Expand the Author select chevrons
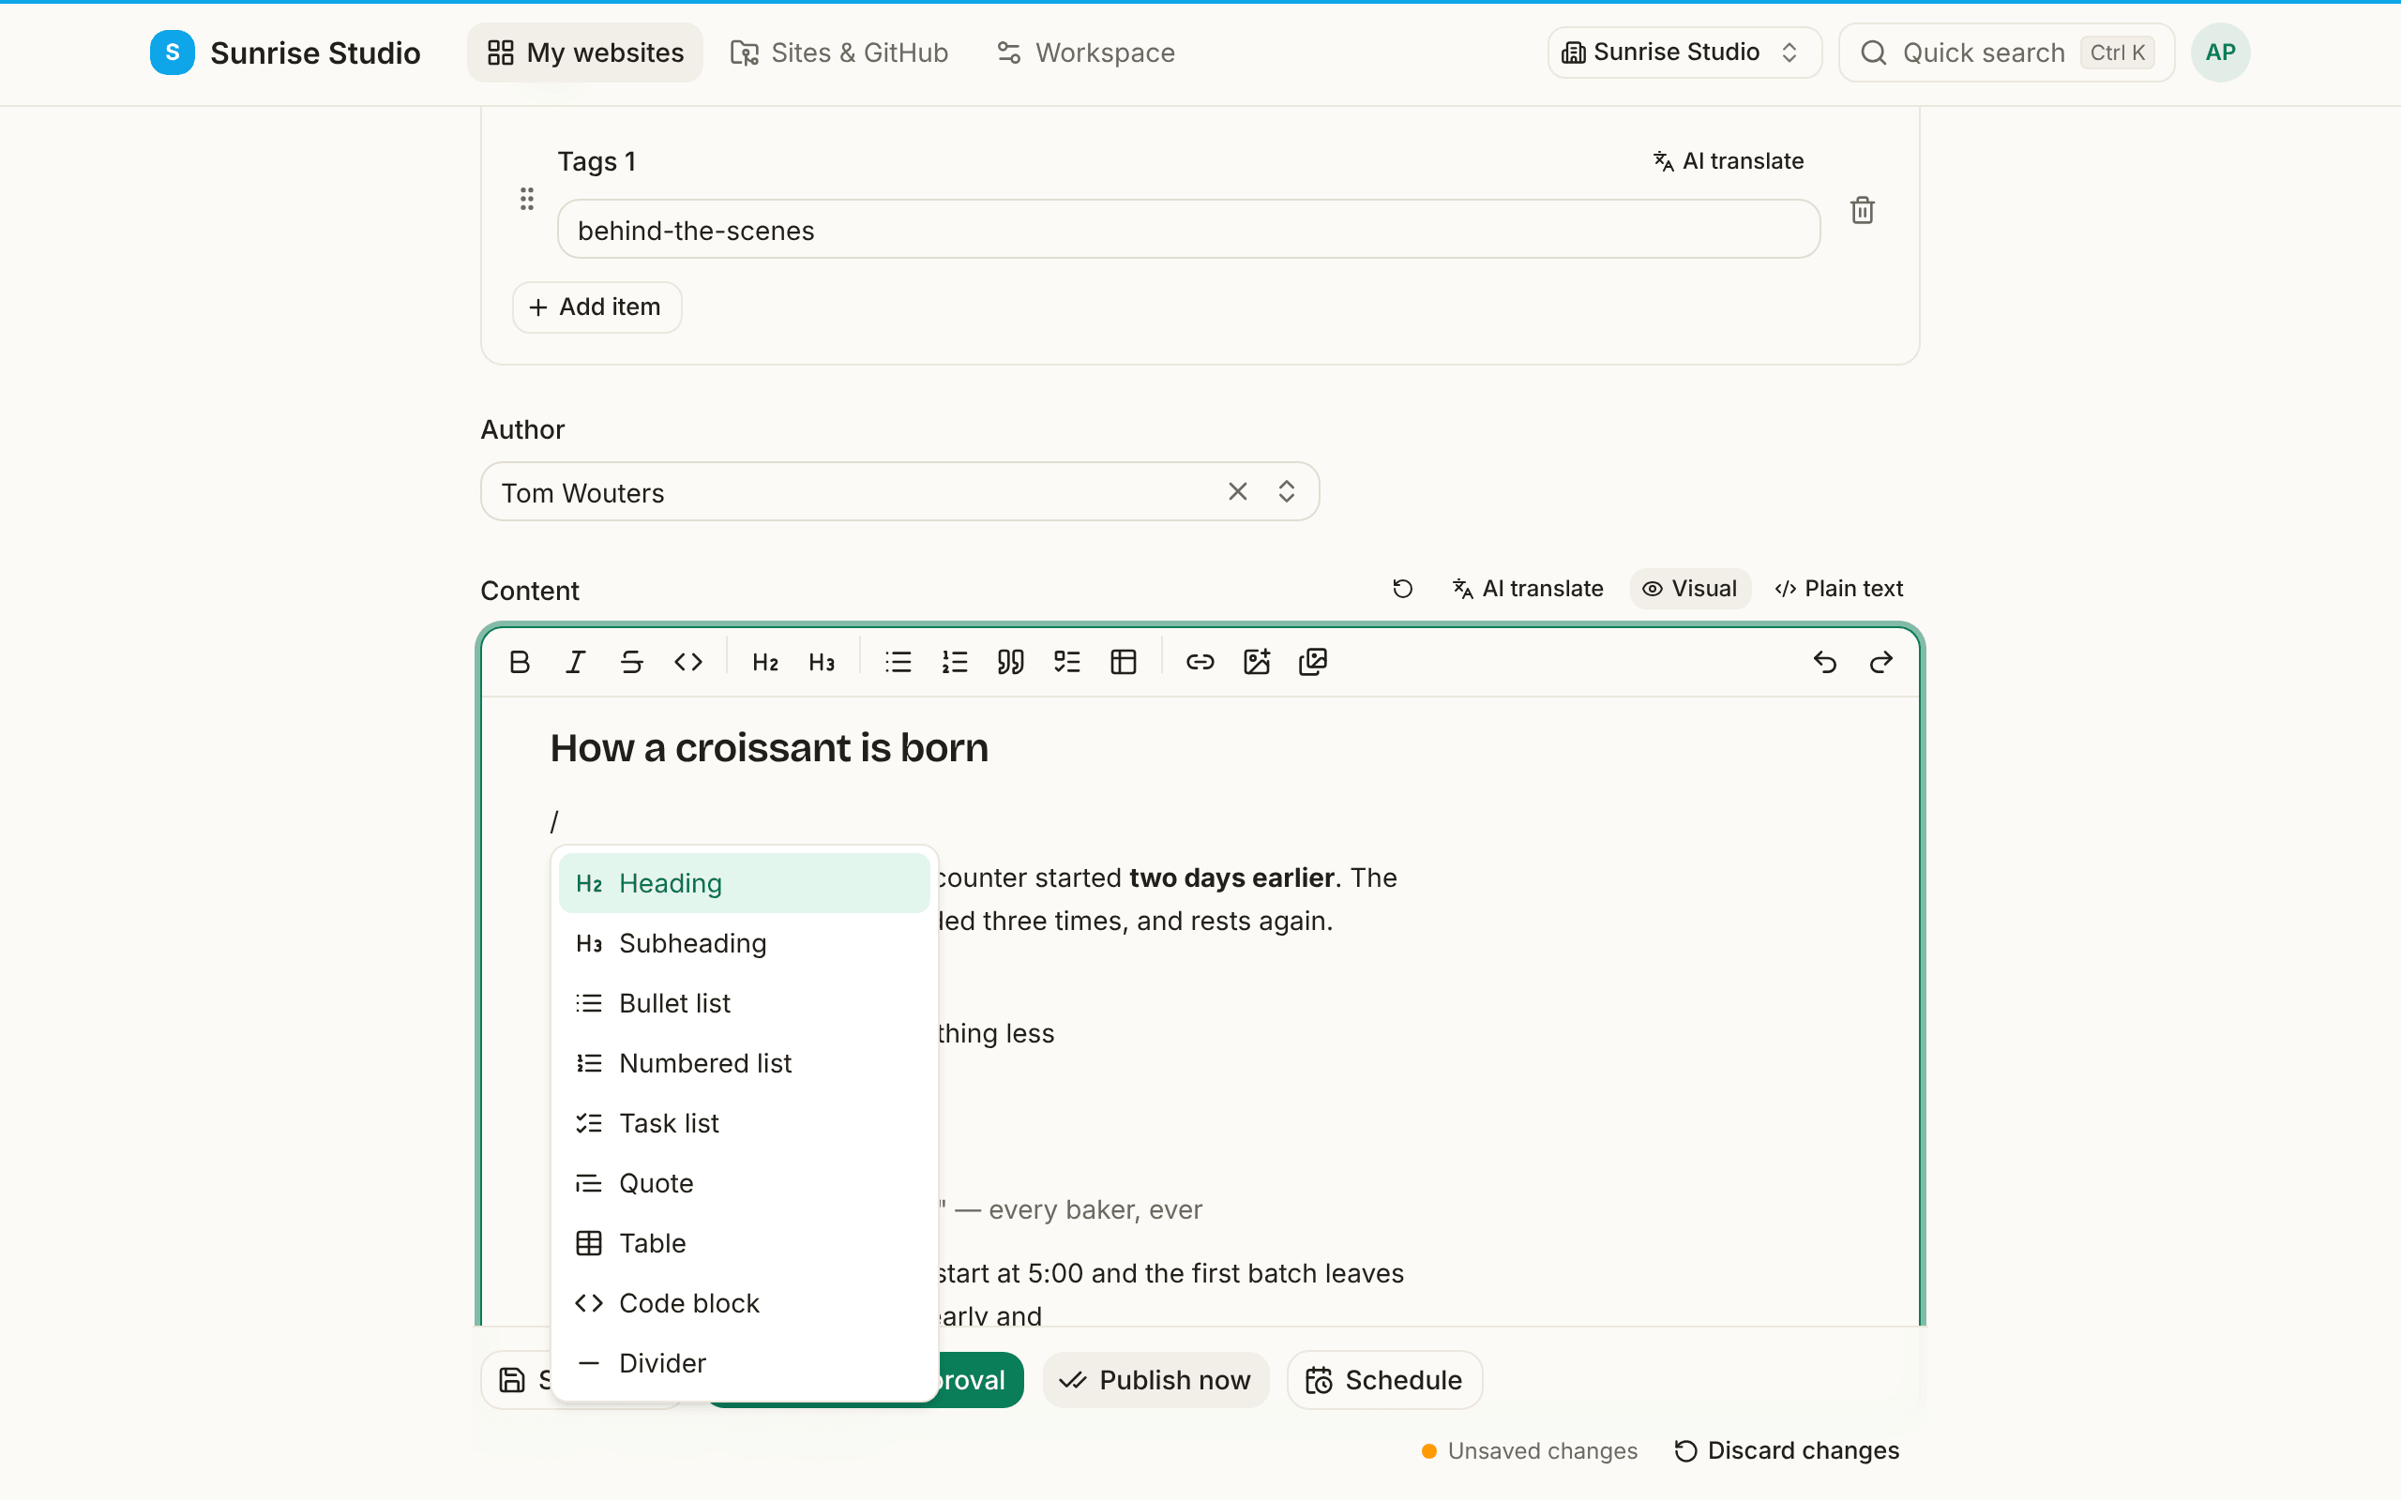 point(1287,492)
